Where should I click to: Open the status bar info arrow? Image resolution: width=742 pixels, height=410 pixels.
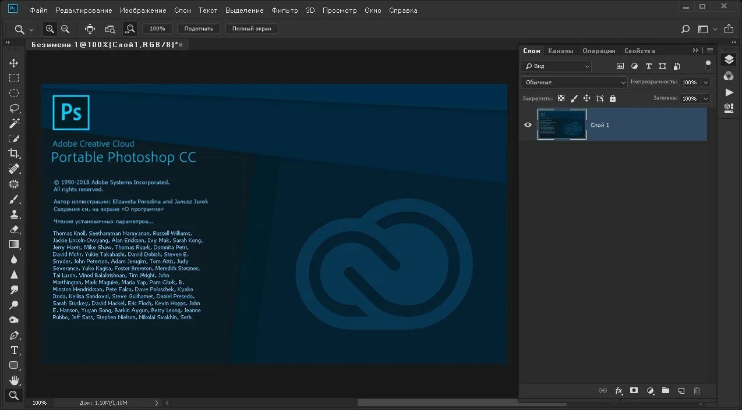156,402
